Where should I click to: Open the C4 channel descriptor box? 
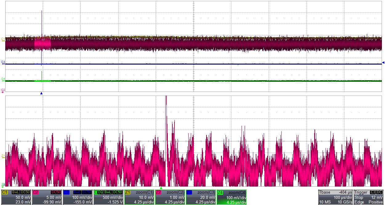(108, 197)
